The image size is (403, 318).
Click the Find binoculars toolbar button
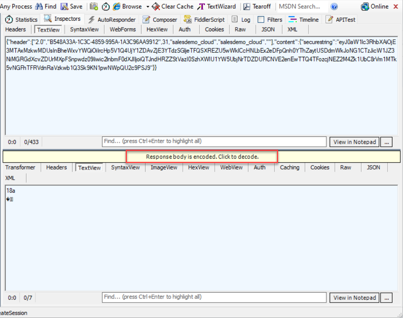(45, 6)
